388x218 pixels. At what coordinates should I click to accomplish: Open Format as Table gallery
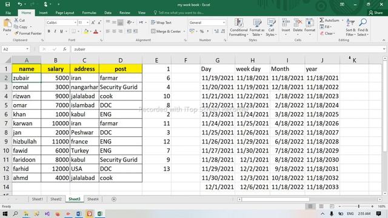pos(257,27)
